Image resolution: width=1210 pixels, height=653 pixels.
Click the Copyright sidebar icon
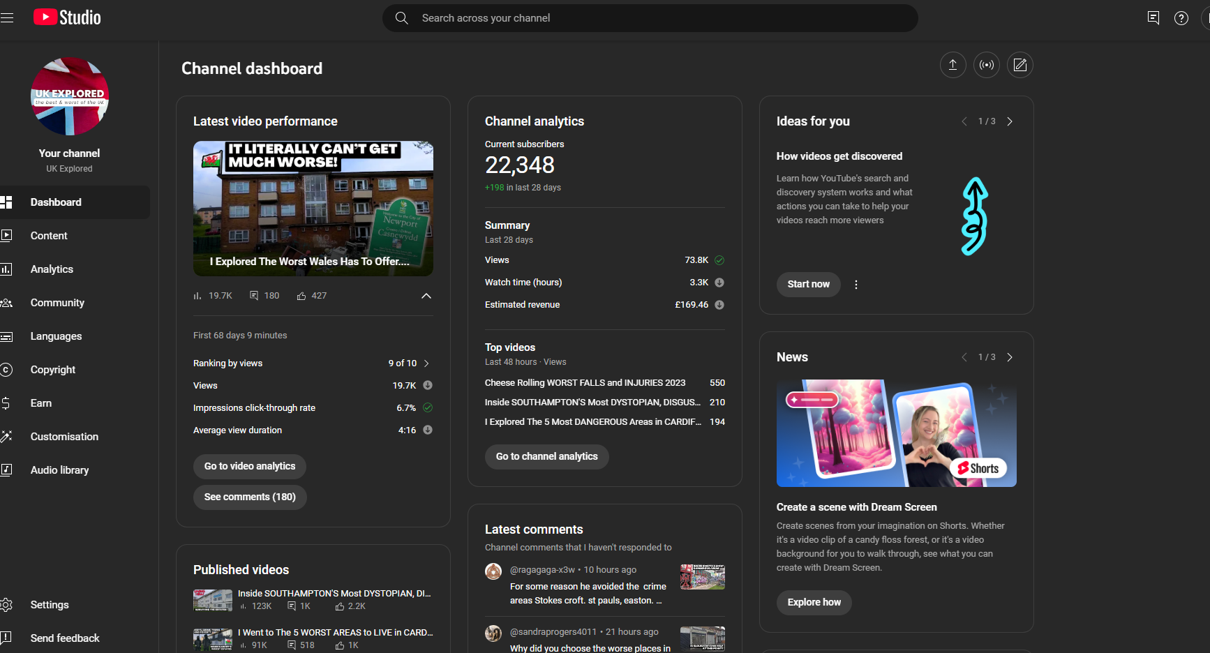6,370
